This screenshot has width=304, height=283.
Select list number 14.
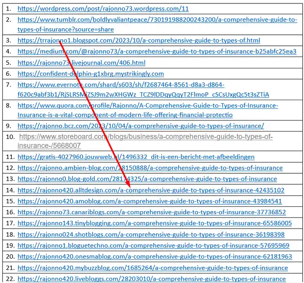[10, 190]
